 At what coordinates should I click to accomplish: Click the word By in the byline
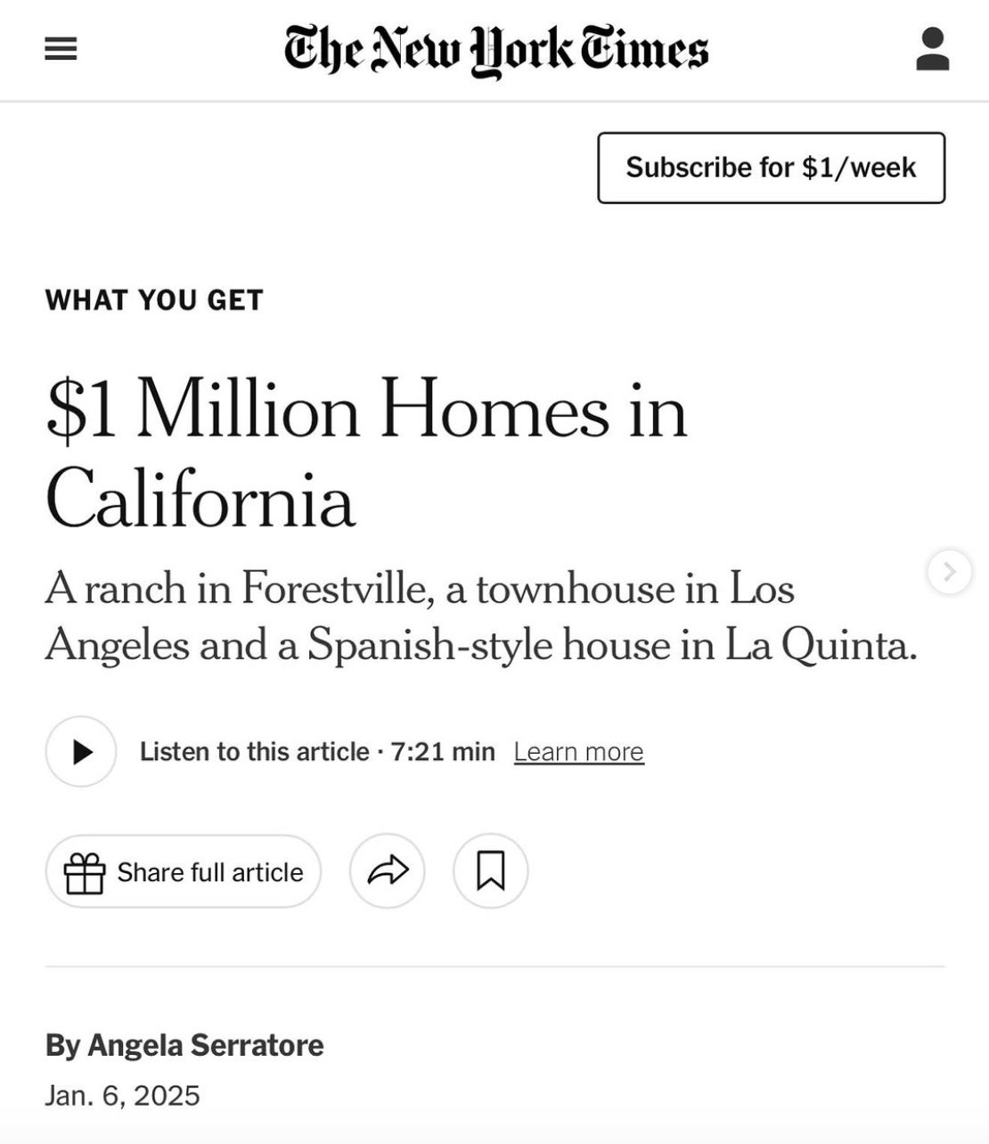point(63,1045)
